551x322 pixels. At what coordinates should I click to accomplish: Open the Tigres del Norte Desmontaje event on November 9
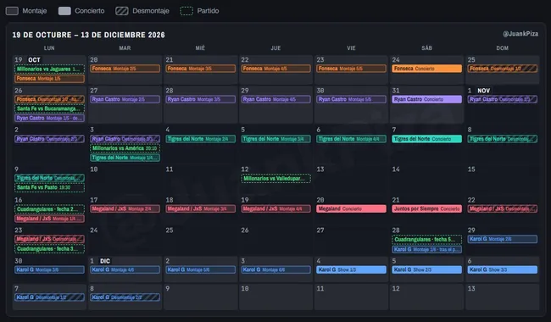49,178
